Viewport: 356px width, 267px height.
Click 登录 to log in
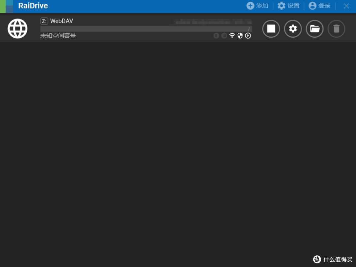coord(319,6)
